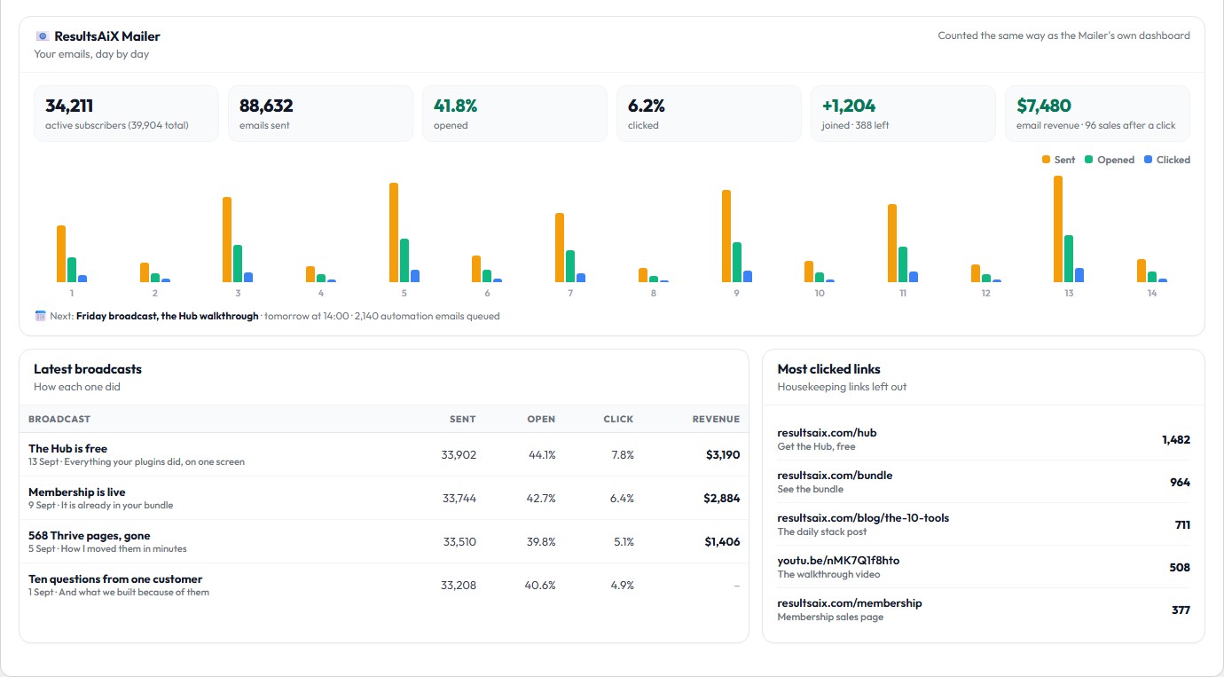Click the blue Clicked legend swatch
This screenshot has width=1224, height=677.
coord(1148,160)
